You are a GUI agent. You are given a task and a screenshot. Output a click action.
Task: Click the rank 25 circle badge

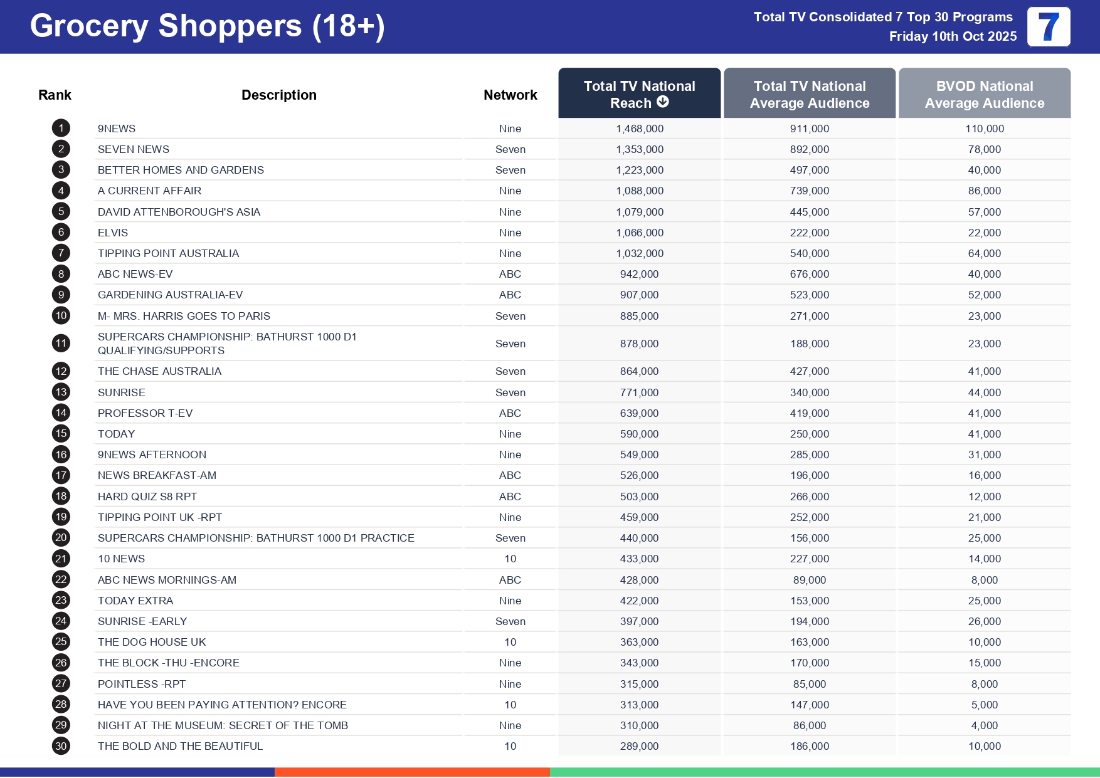(x=61, y=642)
